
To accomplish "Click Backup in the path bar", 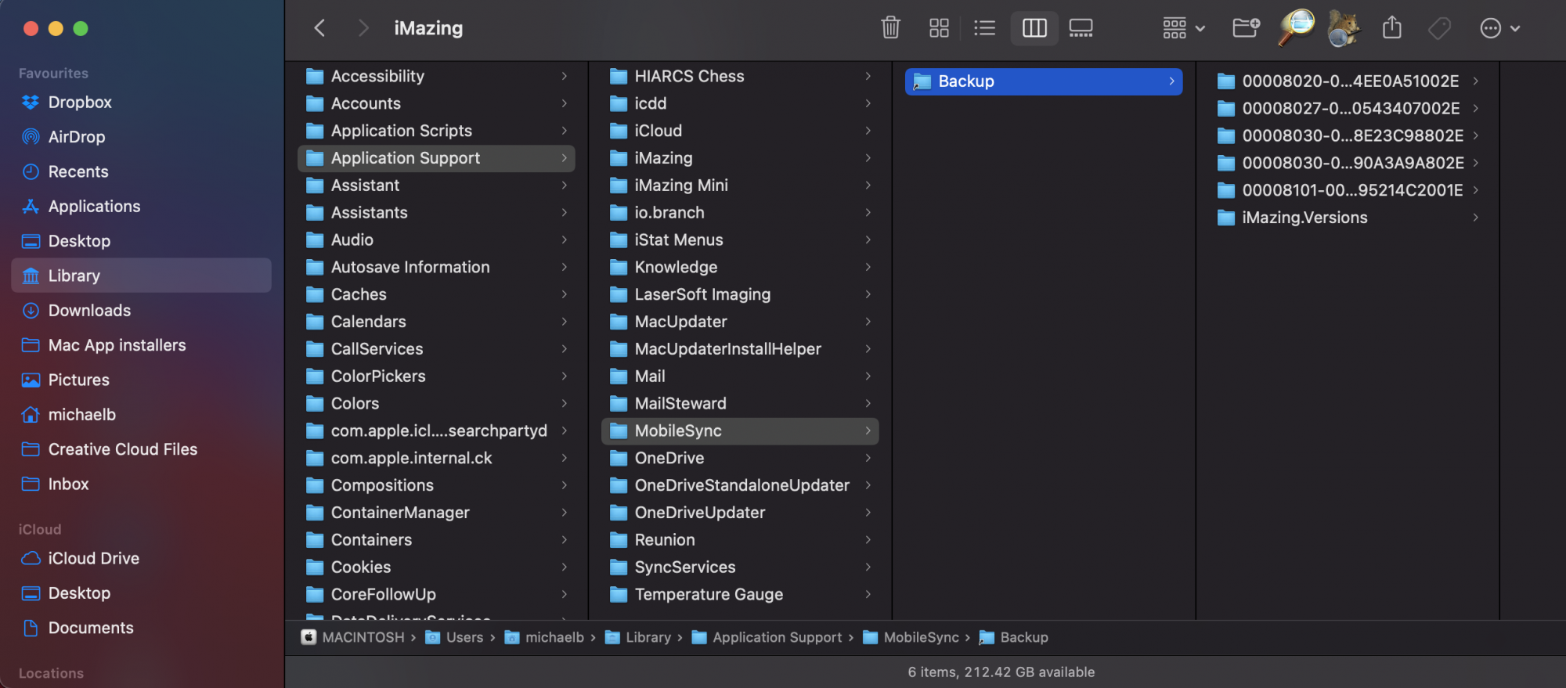I will coord(1014,637).
